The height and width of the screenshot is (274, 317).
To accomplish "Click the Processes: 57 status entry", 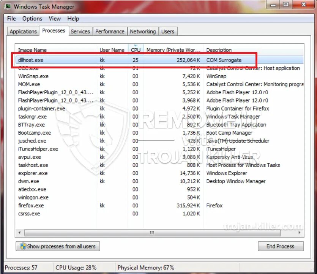I will [21, 268].
